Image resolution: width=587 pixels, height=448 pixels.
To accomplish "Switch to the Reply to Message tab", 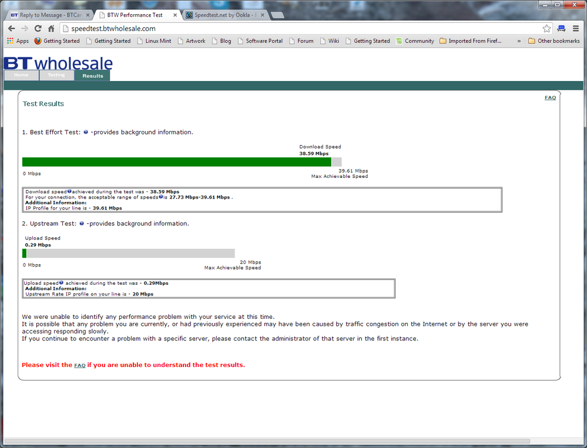I will point(47,15).
